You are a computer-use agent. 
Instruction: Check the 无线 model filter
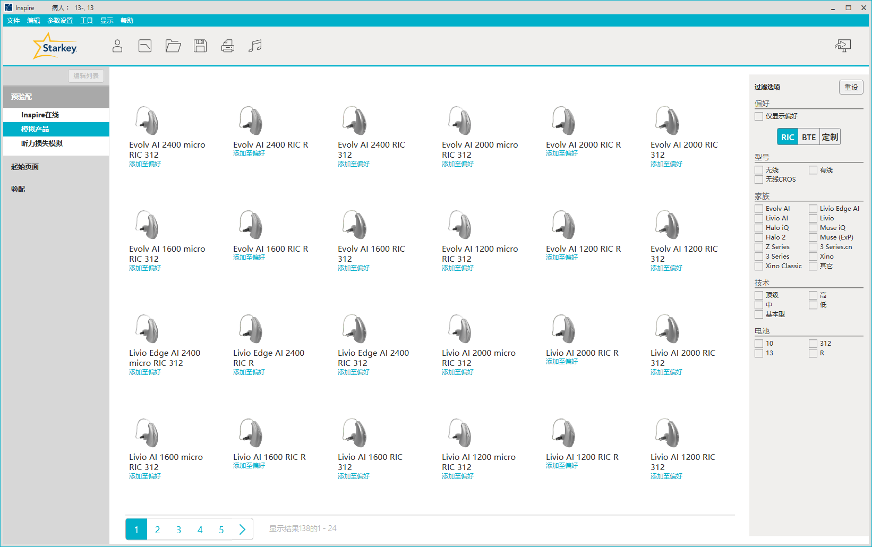(x=759, y=170)
